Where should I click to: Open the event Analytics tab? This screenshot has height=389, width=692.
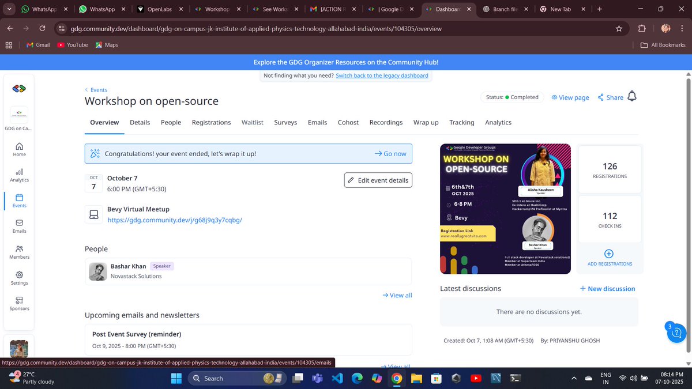coord(498,122)
